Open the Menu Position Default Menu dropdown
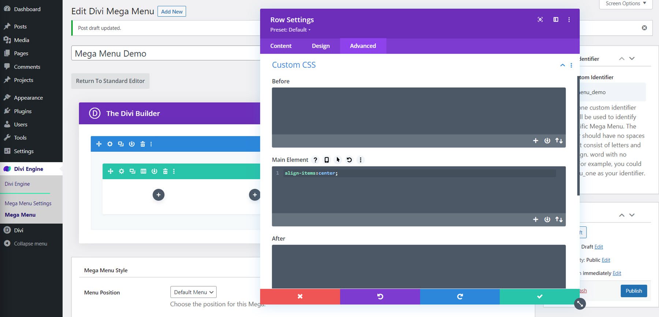This screenshot has height=317, width=659. [193, 292]
